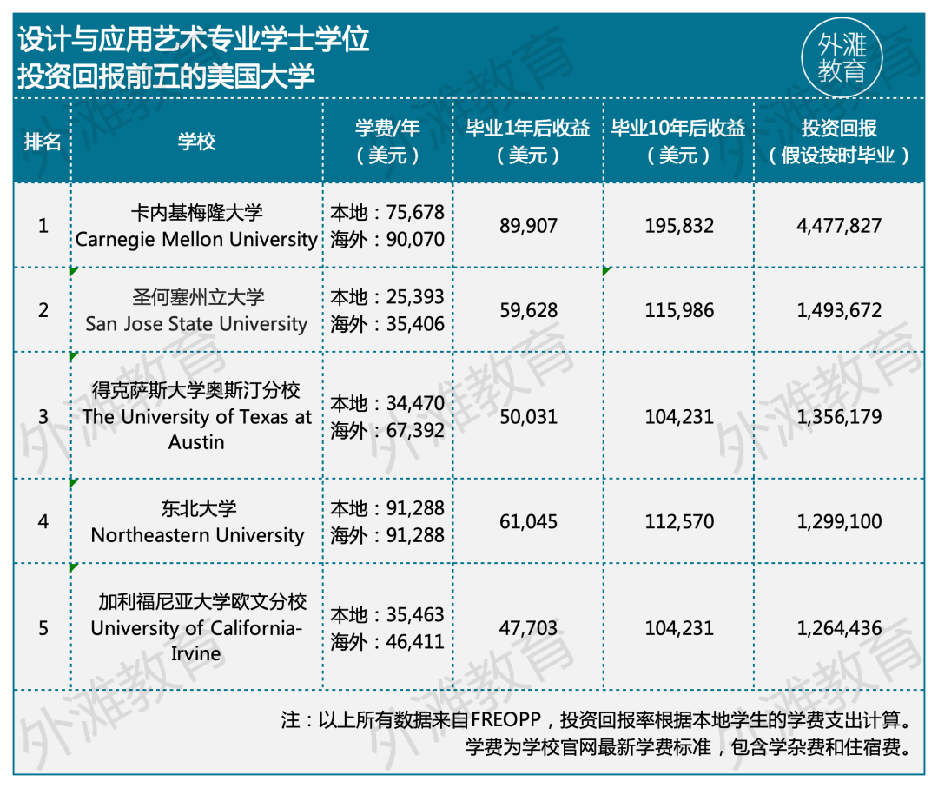Click the 学校 column header
The width and height of the screenshot is (938, 788).
tap(197, 142)
